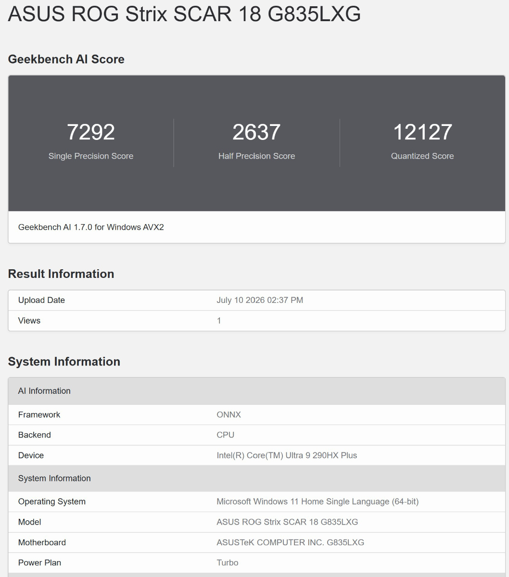Image resolution: width=509 pixels, height=577 pixels.
Task: Click the Half Precision Score label
Action: 256,156
